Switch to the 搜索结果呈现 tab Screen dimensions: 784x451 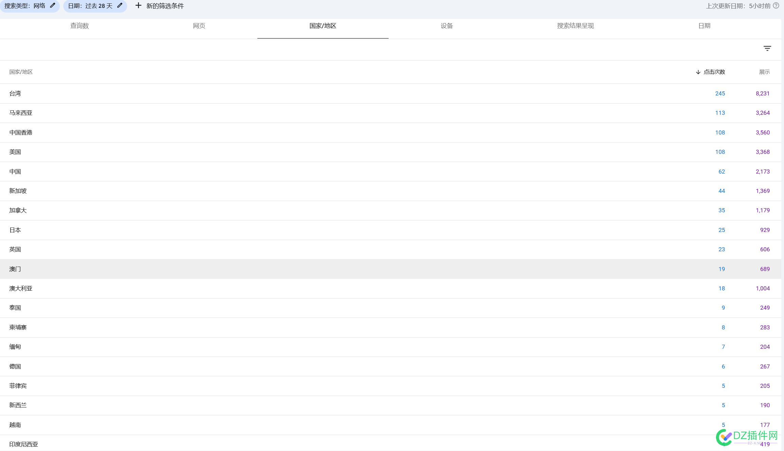point(575,26)
